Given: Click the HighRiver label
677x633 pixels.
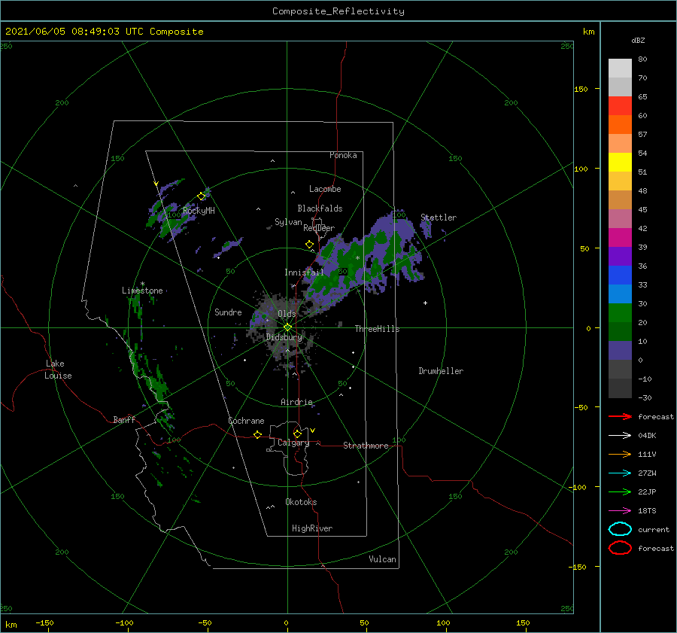Looking at the screenshot, I should 312,528.
